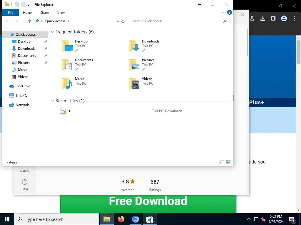Select This PC in navigation pane
The image size is (301, 225).
coord(21,96)
